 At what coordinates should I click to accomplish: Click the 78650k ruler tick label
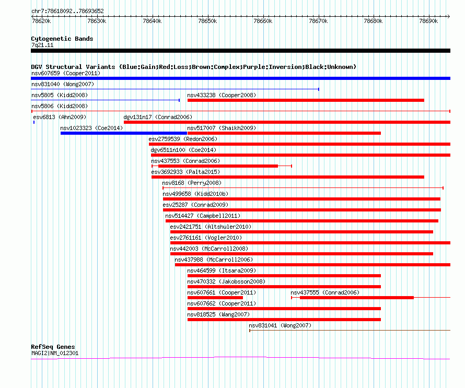pos(207,21)
